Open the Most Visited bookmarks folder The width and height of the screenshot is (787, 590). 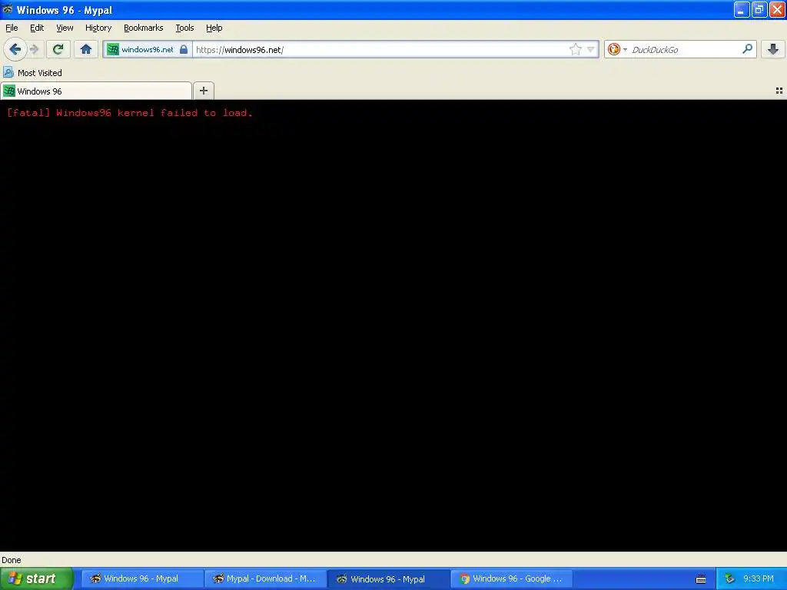[x=33, y=73]
